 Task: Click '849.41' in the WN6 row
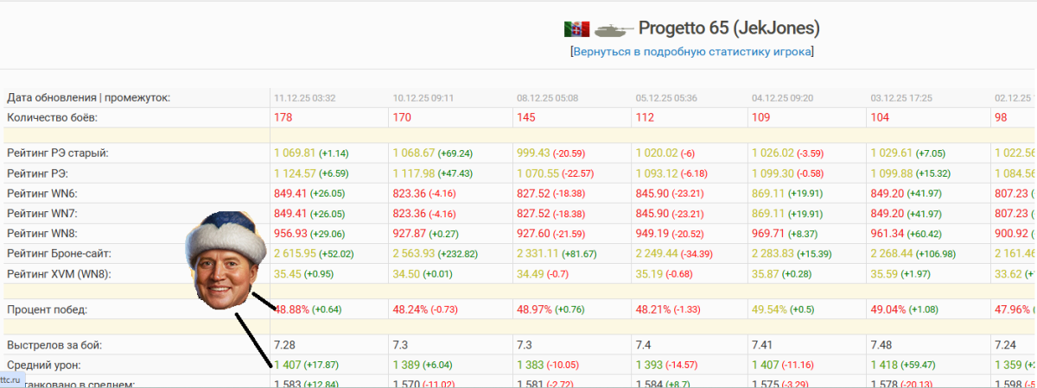click(290, 193)
